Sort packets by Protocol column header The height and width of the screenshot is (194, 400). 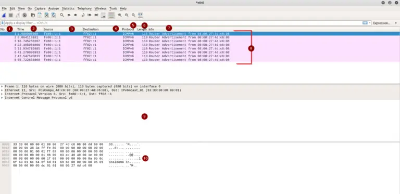click(128, 29)
